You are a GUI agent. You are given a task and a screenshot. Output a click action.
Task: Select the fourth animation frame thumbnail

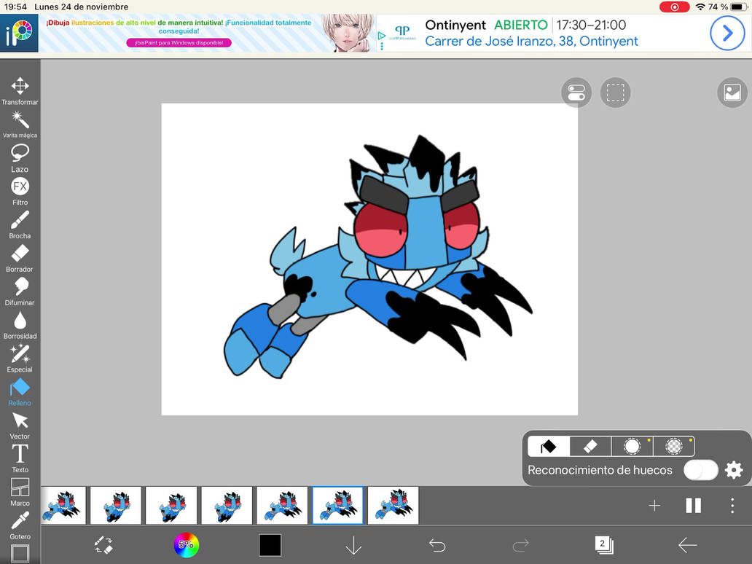(227, 506)
